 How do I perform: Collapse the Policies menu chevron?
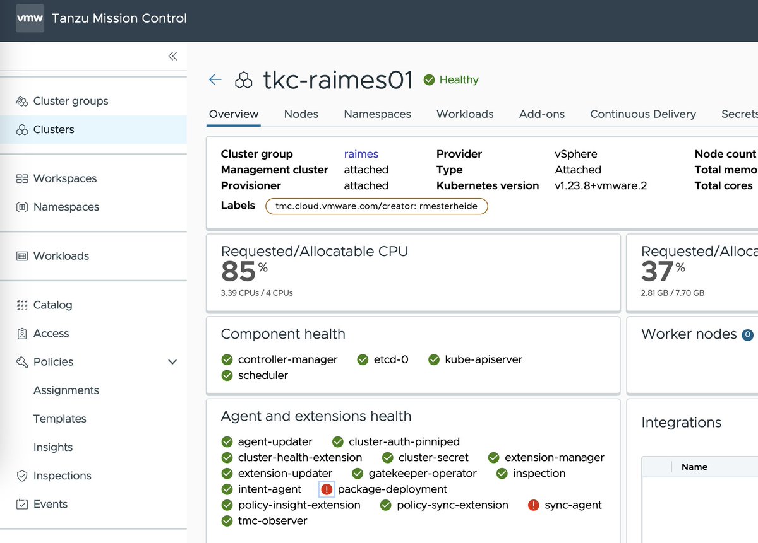click(172, 362)
